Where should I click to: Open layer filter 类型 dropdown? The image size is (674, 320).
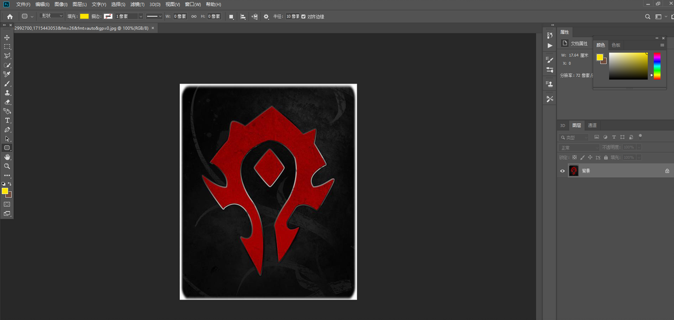tap(574, 137)
